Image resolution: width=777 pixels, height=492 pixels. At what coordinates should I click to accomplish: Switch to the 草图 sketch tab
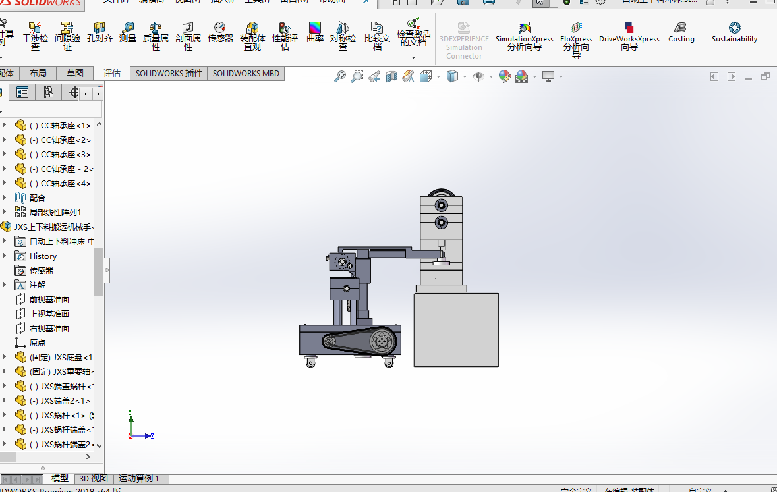click(75, 73)
